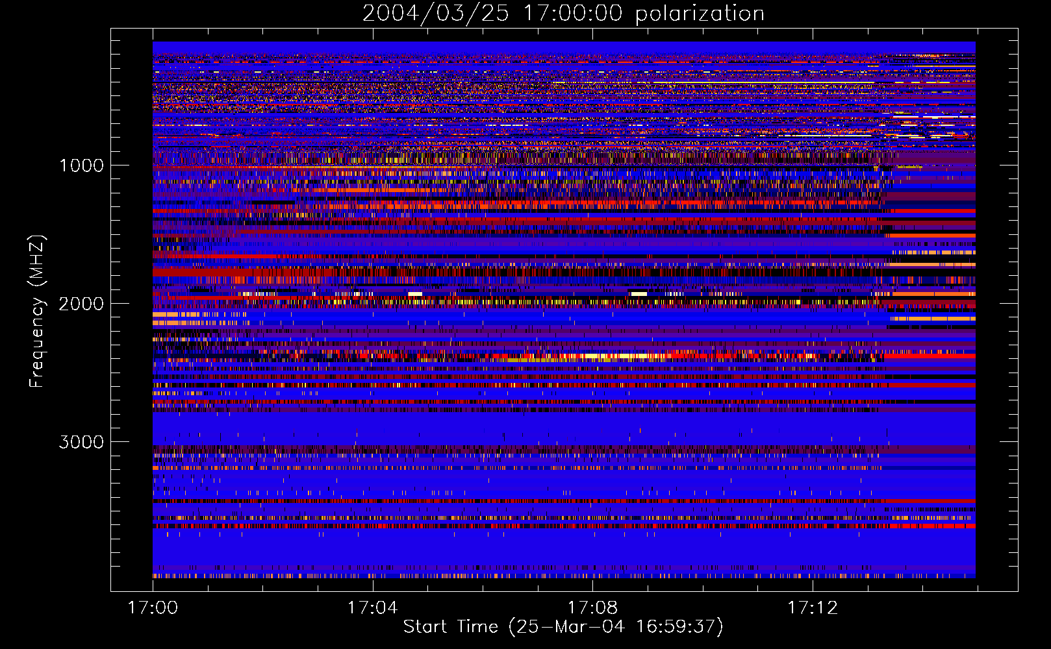Click the 17:00 time tick label
Image resolution: width=1051 pixels, height=649 pixels.
153,608
